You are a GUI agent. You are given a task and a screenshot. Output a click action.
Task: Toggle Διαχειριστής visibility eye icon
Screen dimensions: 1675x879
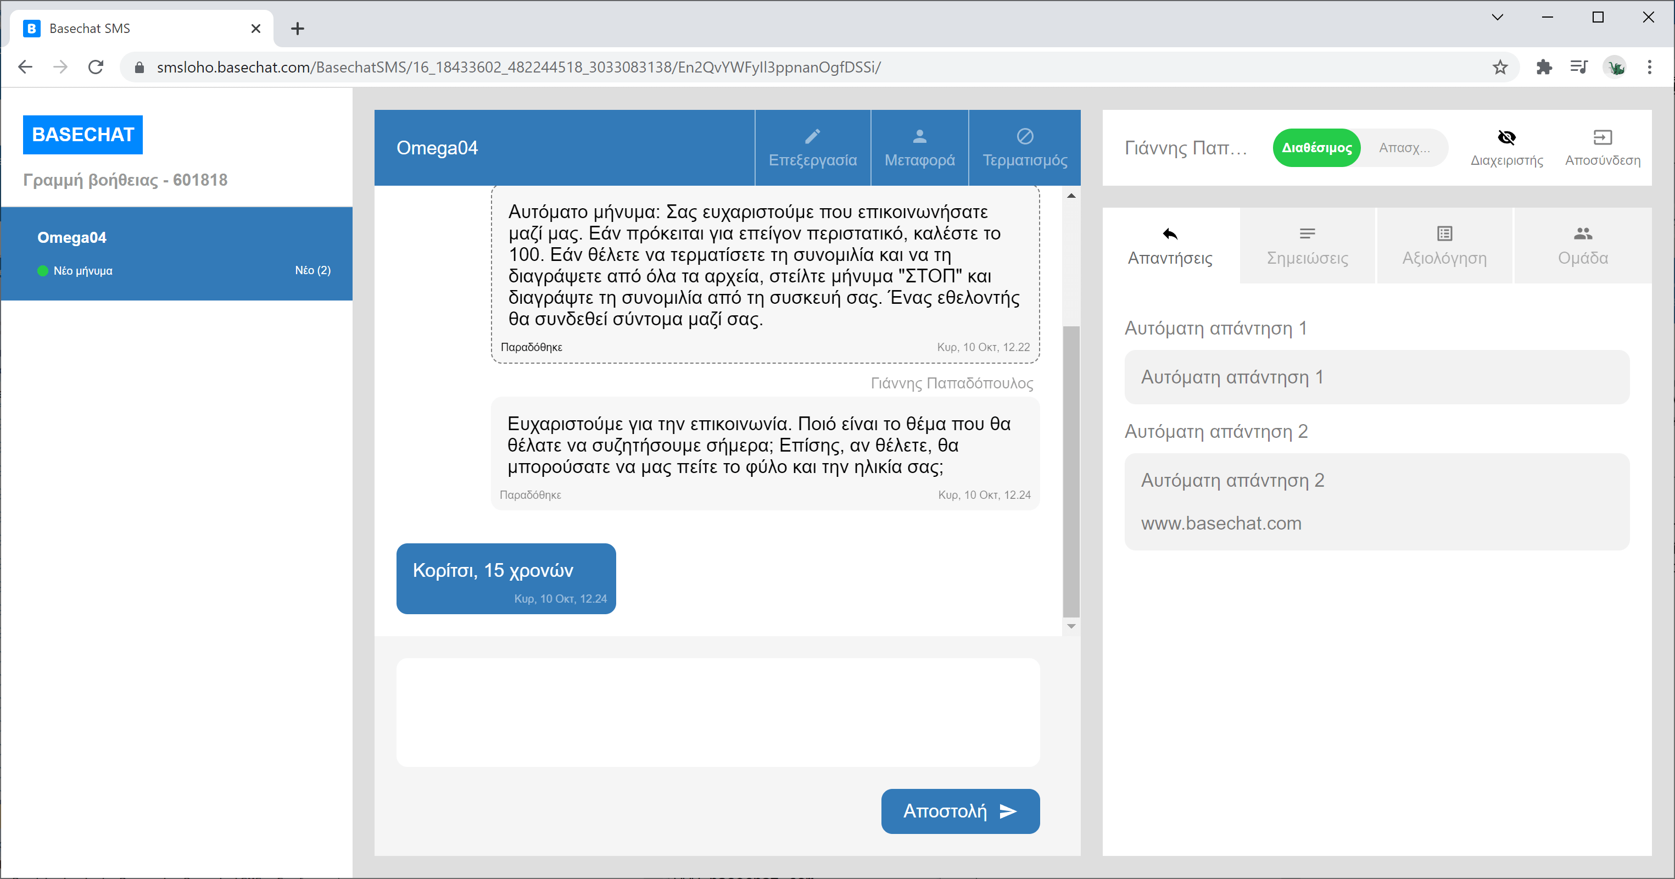tap(1506, 137)
